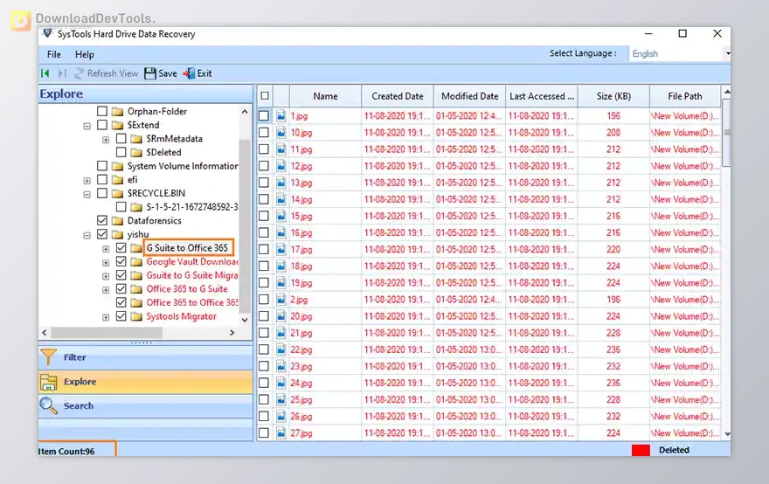Uncheck the yishu folder checkbox
Screen dimensions: 769x484
[102, 234]
